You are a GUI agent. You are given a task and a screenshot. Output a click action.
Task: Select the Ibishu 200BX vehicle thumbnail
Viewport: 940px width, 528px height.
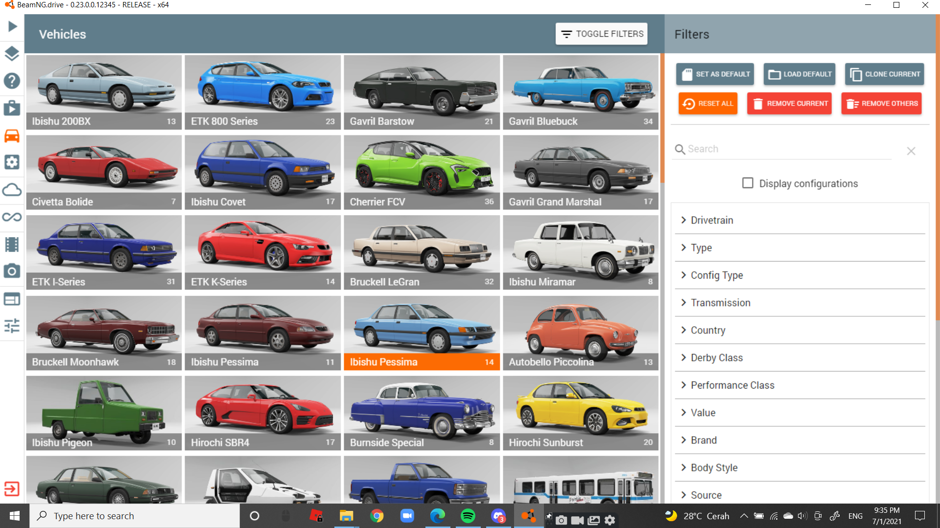[x=104, y=92]
